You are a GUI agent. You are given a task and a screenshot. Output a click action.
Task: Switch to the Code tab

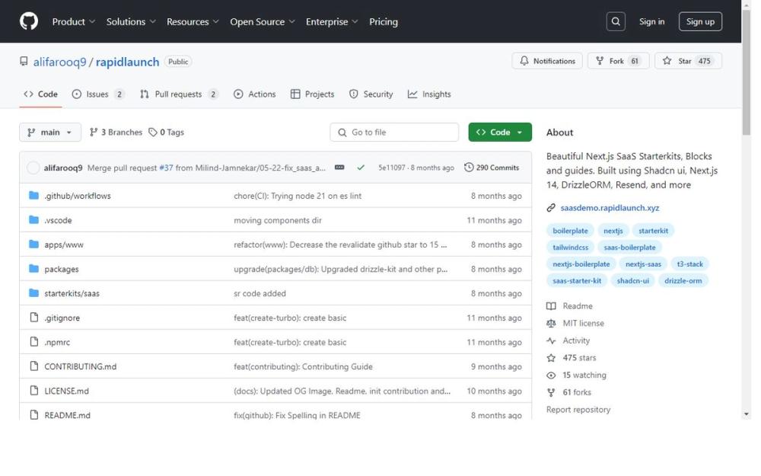pyautogui.click(x=41, y=94)
